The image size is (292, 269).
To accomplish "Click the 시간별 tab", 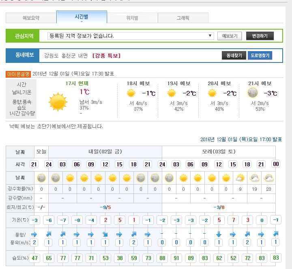I will point(82,17).
